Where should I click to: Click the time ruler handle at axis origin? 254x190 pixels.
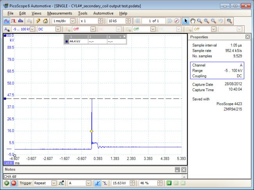[15, 156]
